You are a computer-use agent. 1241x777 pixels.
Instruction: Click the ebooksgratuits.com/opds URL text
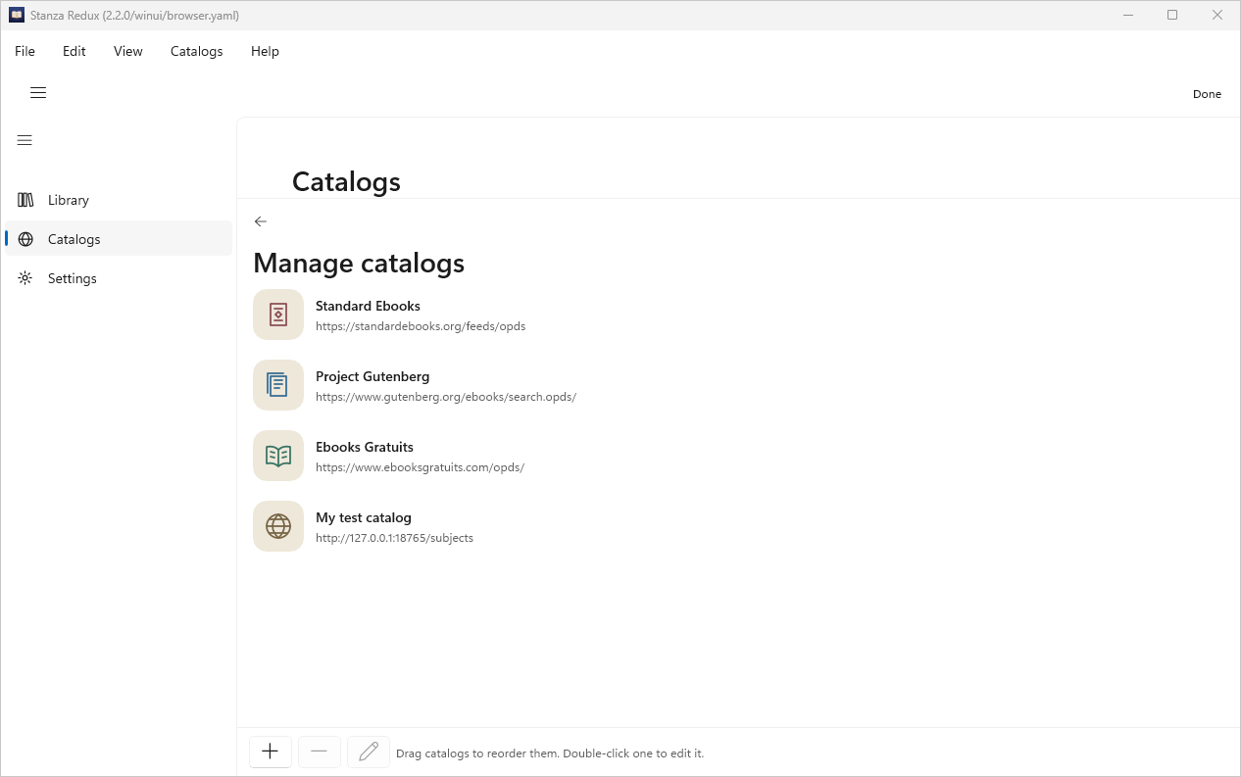(420, 467)
